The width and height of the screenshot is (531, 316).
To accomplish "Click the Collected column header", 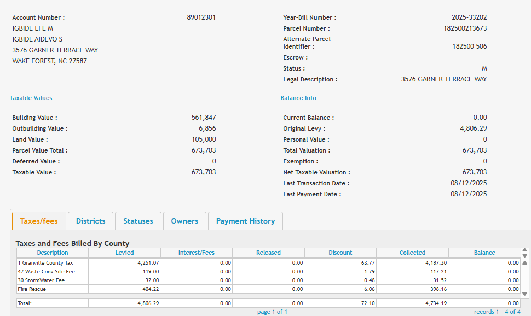I will pyautogui.click(x=412, y=253).
